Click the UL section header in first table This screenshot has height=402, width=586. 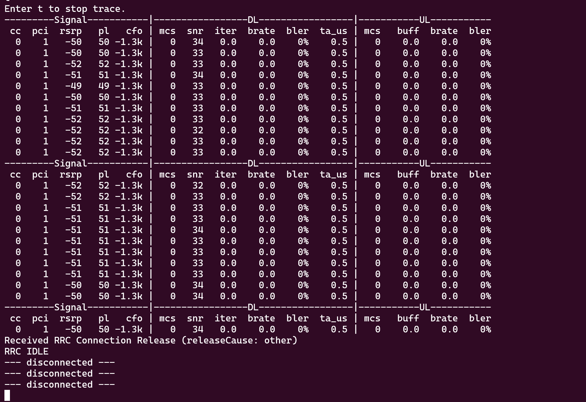coord(423,20)
